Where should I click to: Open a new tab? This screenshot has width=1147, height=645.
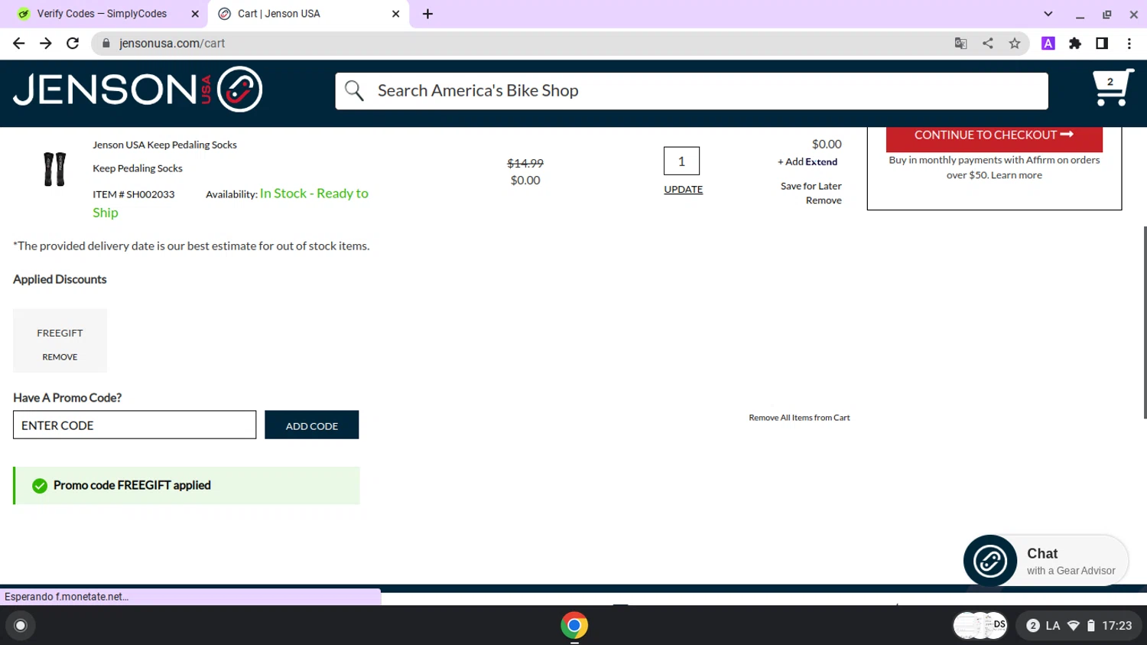(427, 14)
